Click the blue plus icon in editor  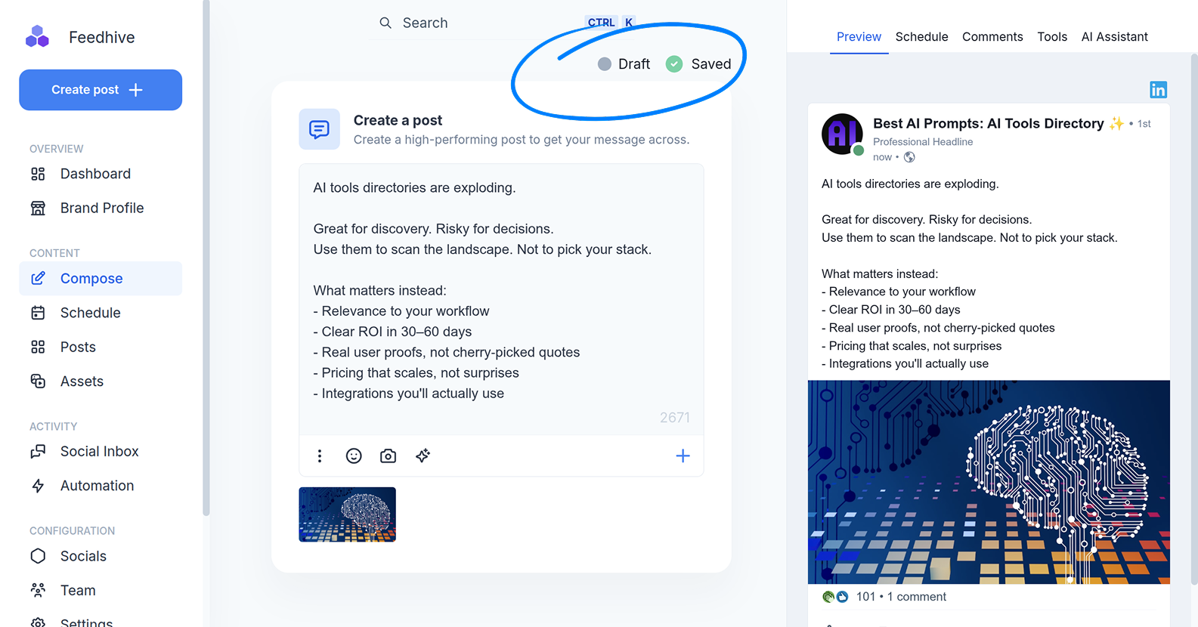(x=683, y=456)
